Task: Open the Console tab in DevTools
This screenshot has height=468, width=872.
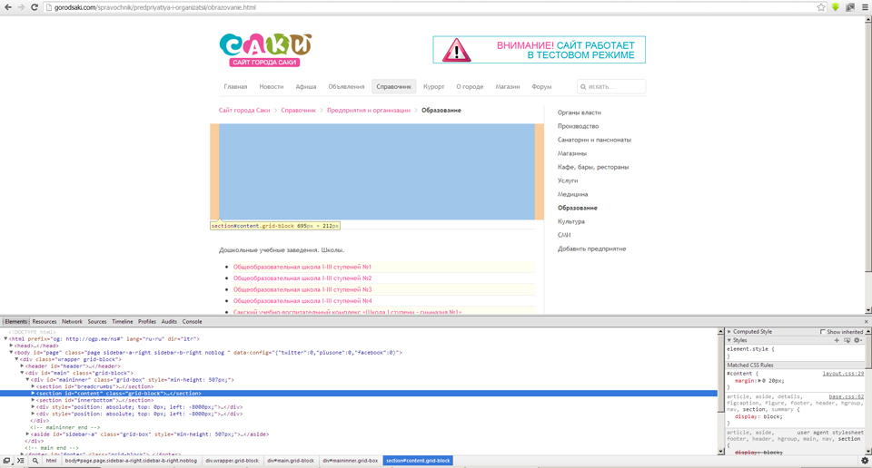Action: [192, 322]
